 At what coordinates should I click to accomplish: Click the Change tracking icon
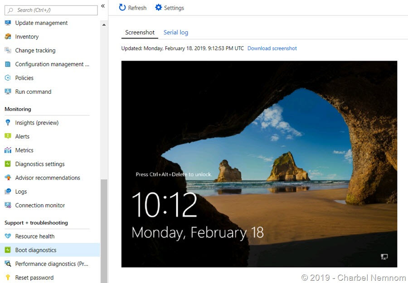[8, 50]
